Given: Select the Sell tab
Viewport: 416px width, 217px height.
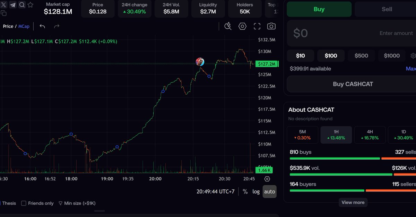Looking at the screenshot, I should (x=385, y=9).
